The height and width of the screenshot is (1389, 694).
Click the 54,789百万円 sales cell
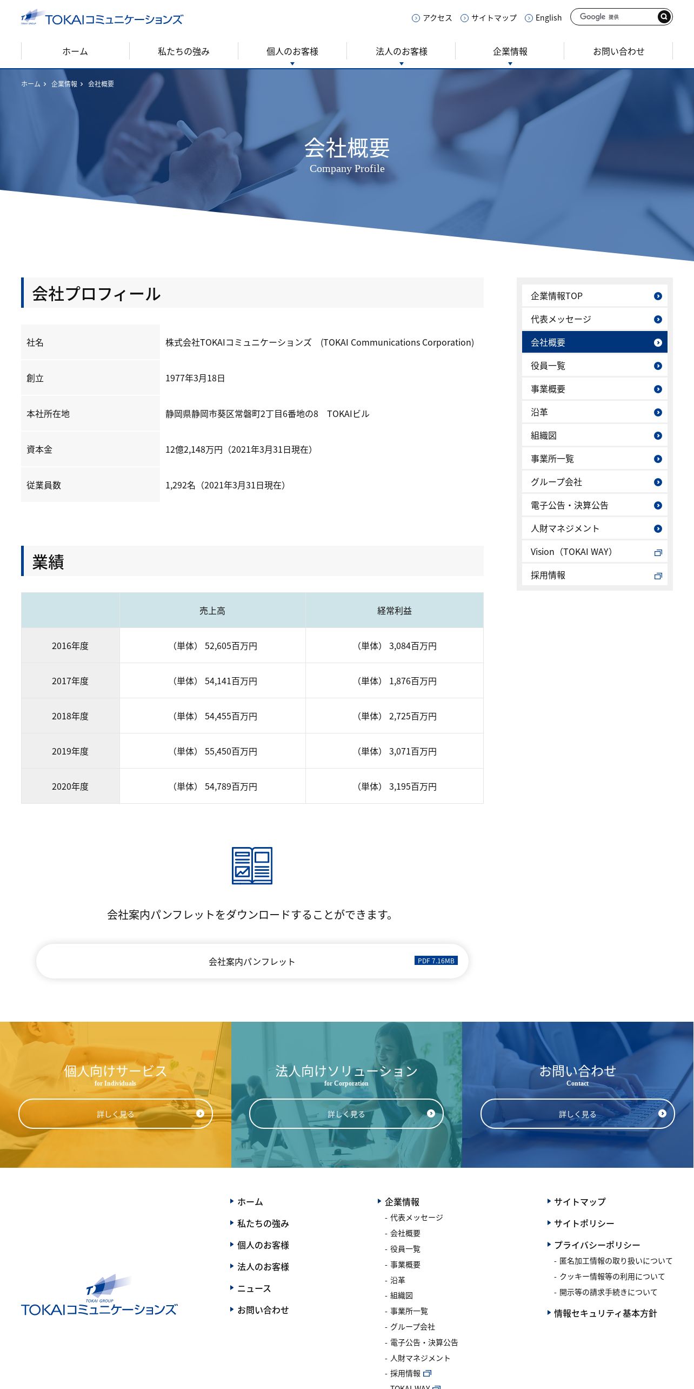pyautogui.click(x=212, y=786)
